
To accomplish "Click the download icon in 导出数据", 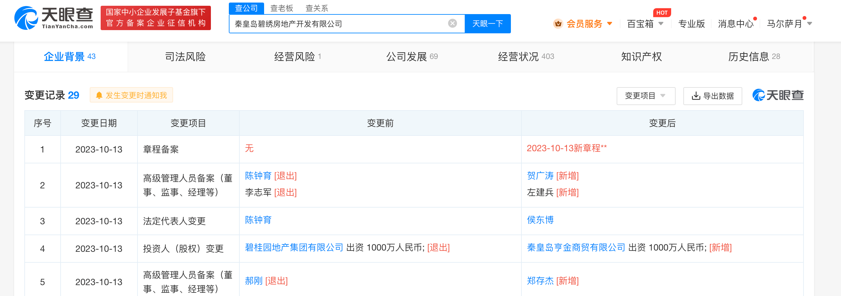I will click(696, 96).
